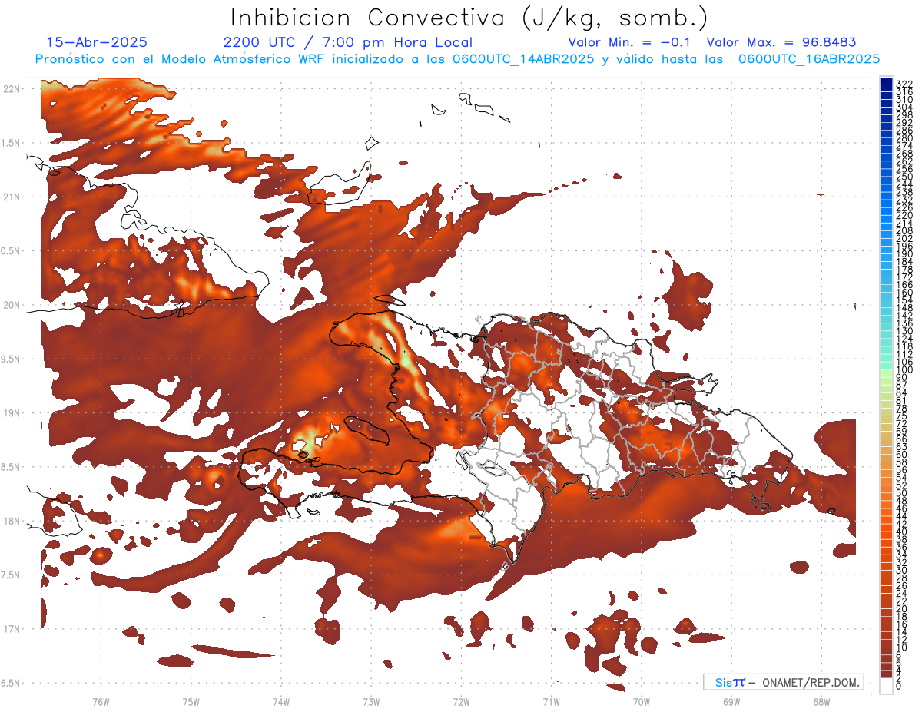Click the 'ONAMET/REP.DOM.' credit box
Image resolution: width=922 pixels, height=712 pixels.
click(x=783, y=682)
